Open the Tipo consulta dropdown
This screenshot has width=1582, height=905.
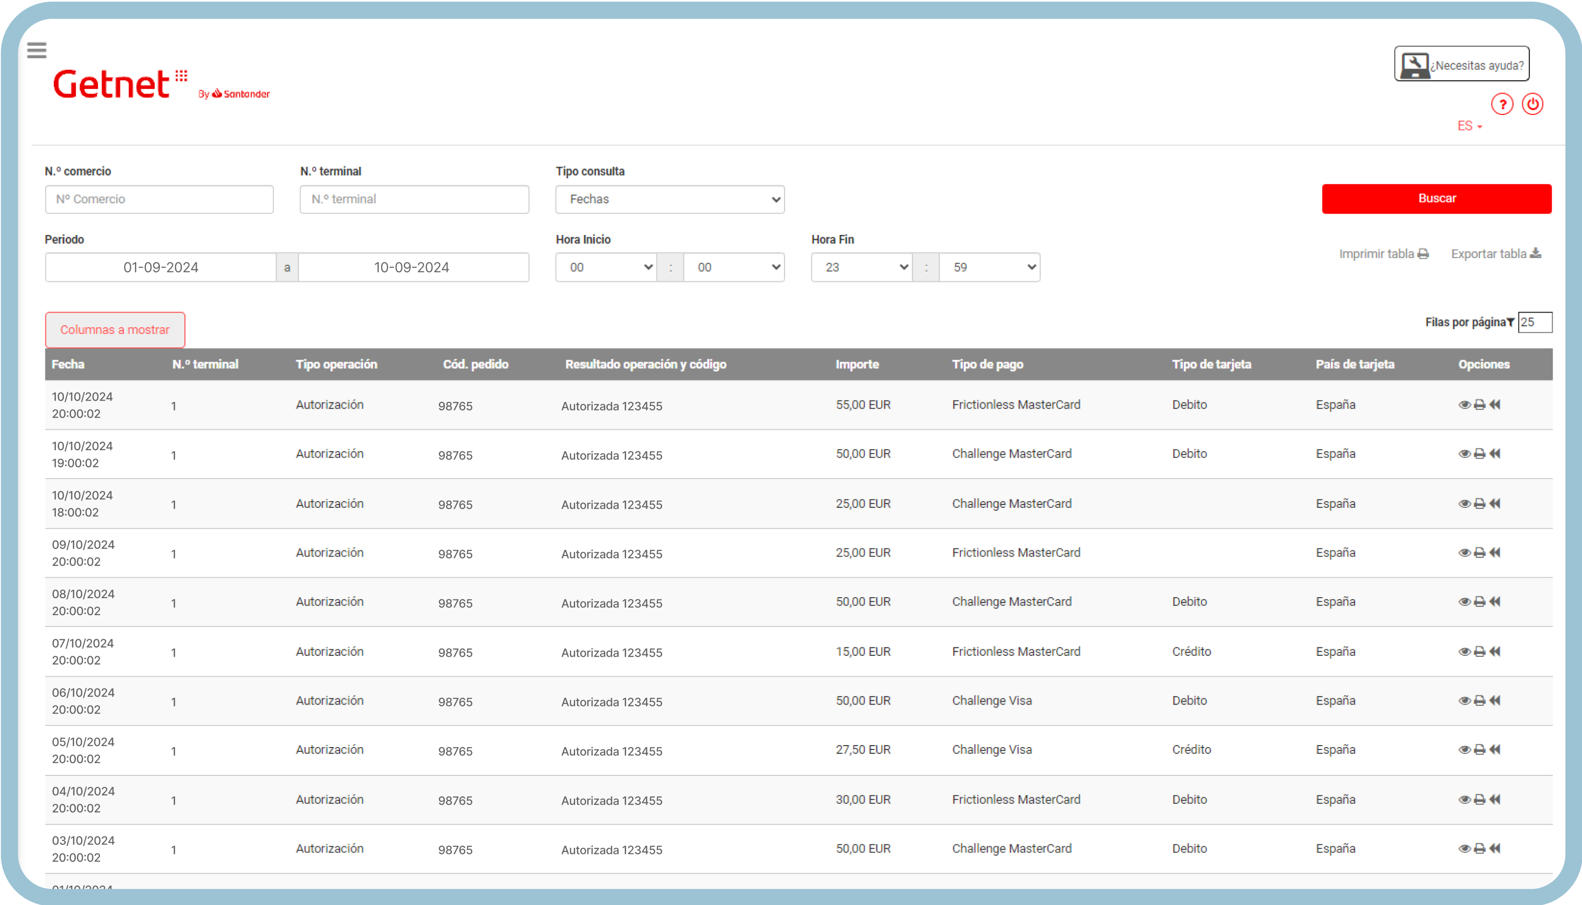click(x=670, y=199)
